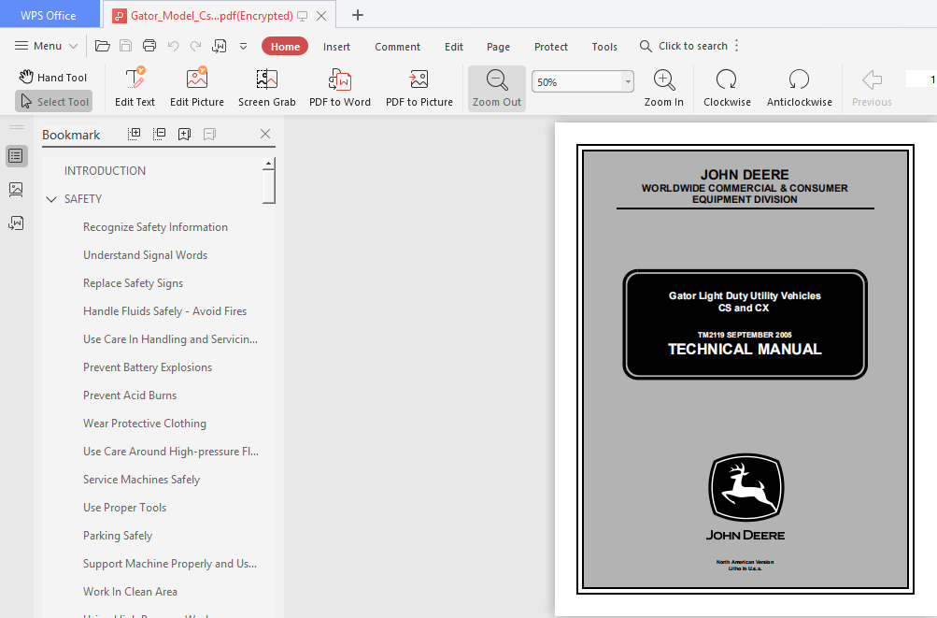Image resolution: width=937 pixels, height=618 pixels.
Task: Convert with PDF to Picture
Action: coord(419,87)
